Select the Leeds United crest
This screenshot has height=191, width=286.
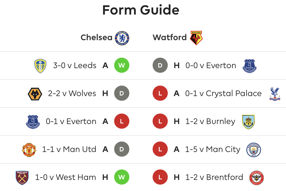[40, 66]
